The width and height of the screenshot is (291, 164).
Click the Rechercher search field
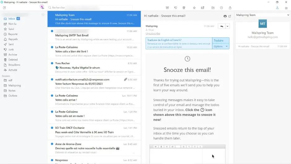click(x=90, y=7)
